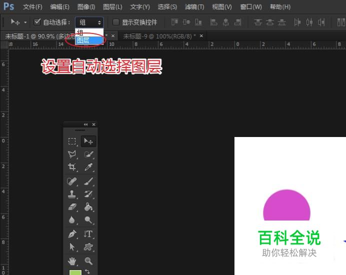Switch to the 未标题-1 document tab

coord(39,36)
